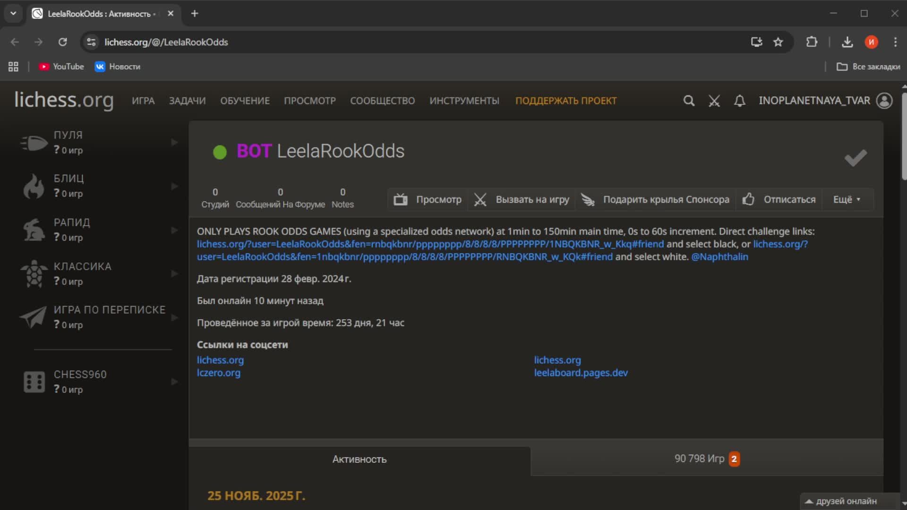Image resolution: width=907 pixels, height=510 pixels.
Task: Click the browser address bar URL
Action: point(166,42)
